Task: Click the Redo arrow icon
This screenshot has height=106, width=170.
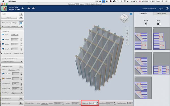Action: tap(33, 8)
